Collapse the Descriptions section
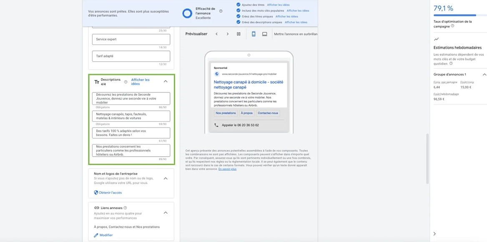The image size is (487, 242). (x=166, y=81)
